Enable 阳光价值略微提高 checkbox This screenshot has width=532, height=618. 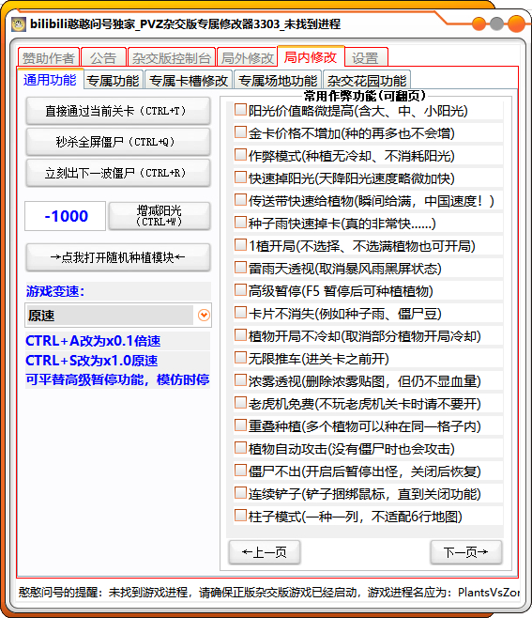[x=240, y=110]
